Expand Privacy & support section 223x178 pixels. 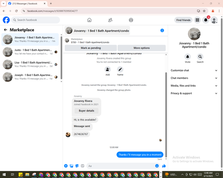click(x=194, y=93)
